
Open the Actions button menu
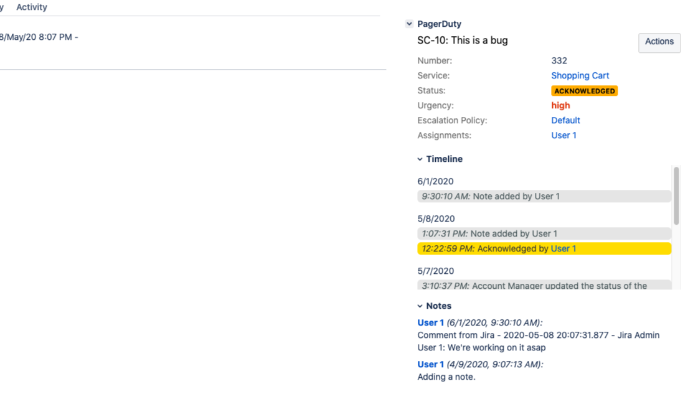659,42
